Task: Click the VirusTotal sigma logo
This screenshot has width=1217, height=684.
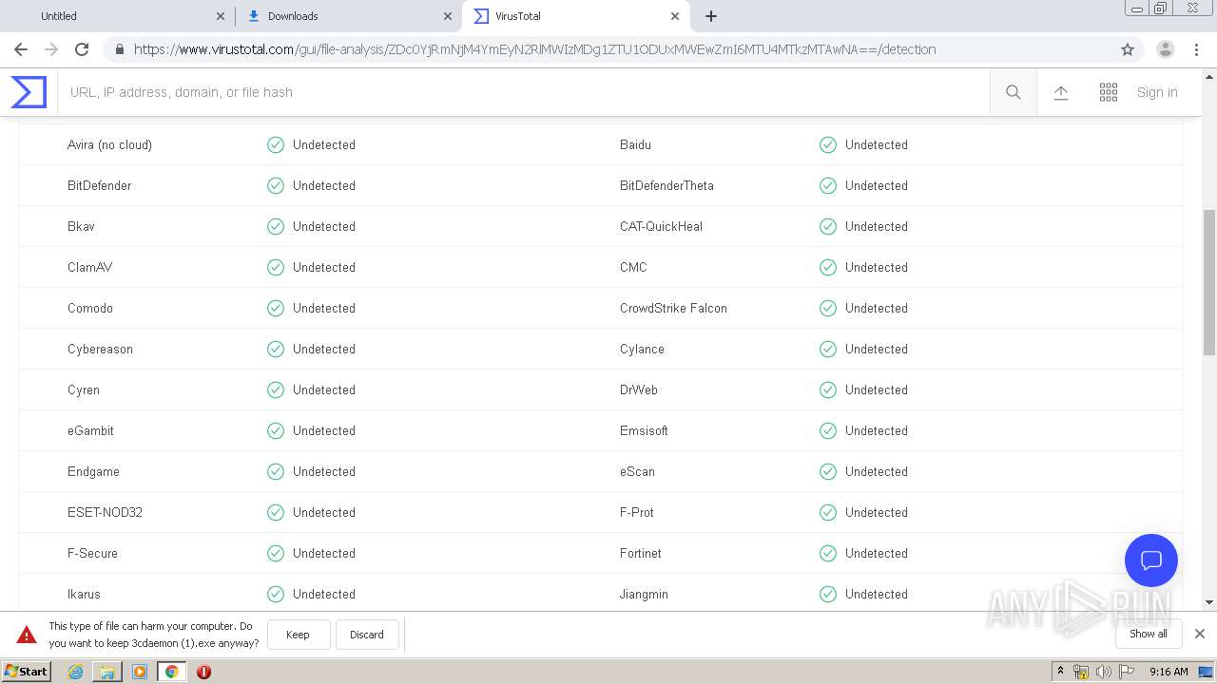Action: pyautogui.click(x=29, y=92)
